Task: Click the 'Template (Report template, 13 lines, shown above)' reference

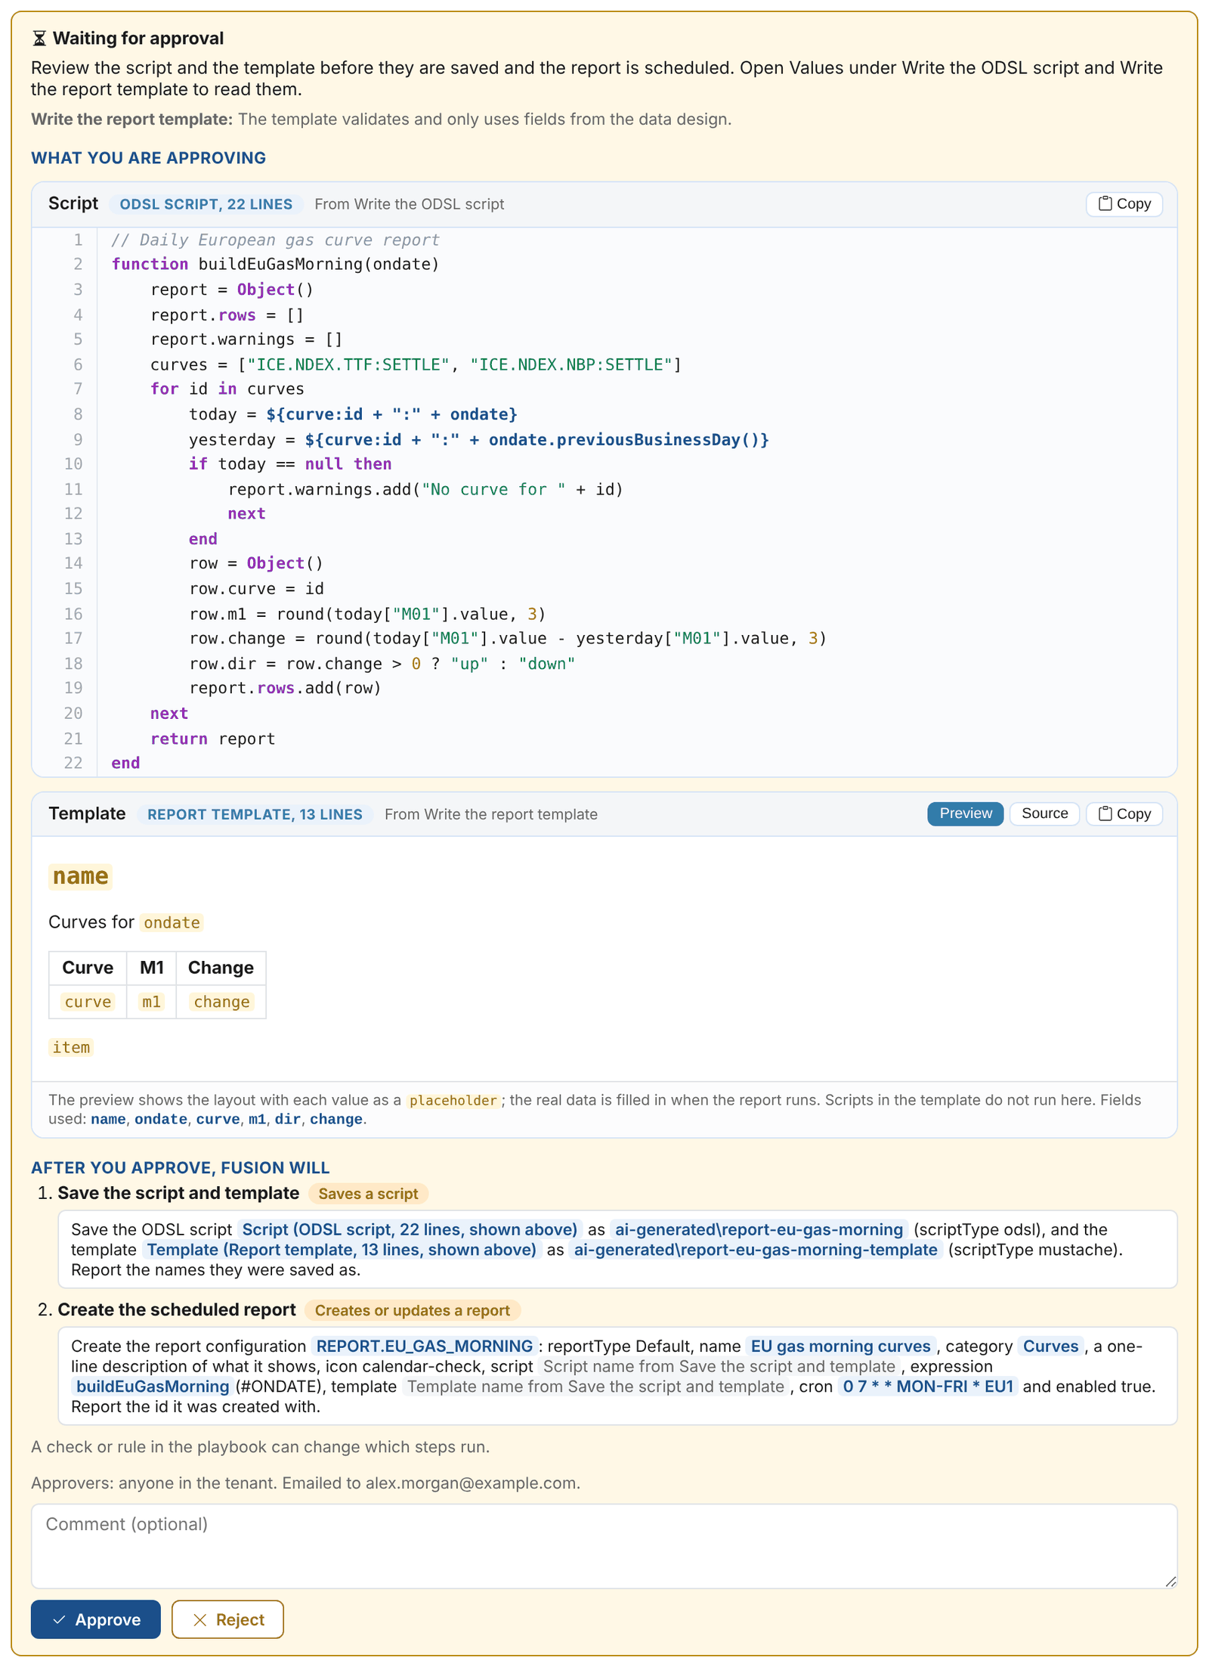Action: click(342, 1250)
